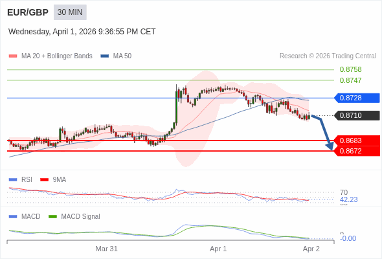
Task: Click the 30 MIN timeframe badge
Action: point(70,12)
